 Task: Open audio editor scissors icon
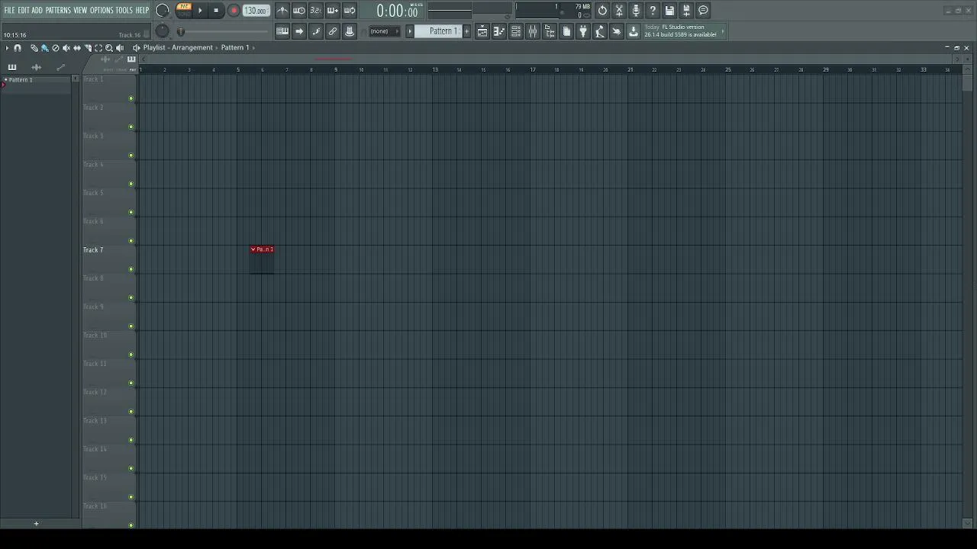coord(619,11)
